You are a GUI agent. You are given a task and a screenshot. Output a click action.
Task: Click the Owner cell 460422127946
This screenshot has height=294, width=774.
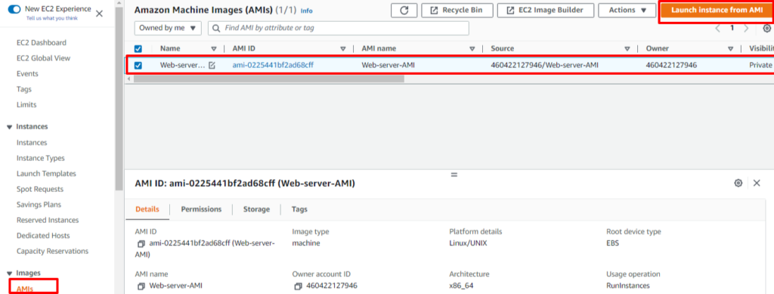pos(671,65)
